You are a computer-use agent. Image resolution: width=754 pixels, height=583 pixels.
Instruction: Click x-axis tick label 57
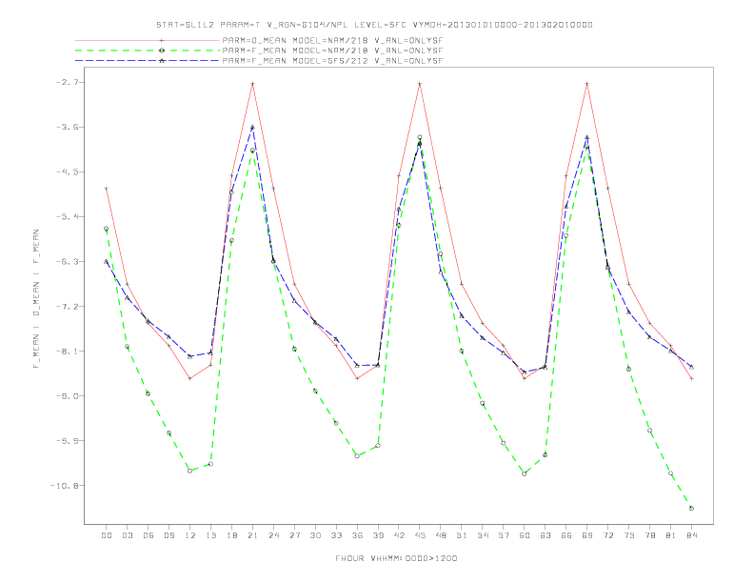point(504,535)
